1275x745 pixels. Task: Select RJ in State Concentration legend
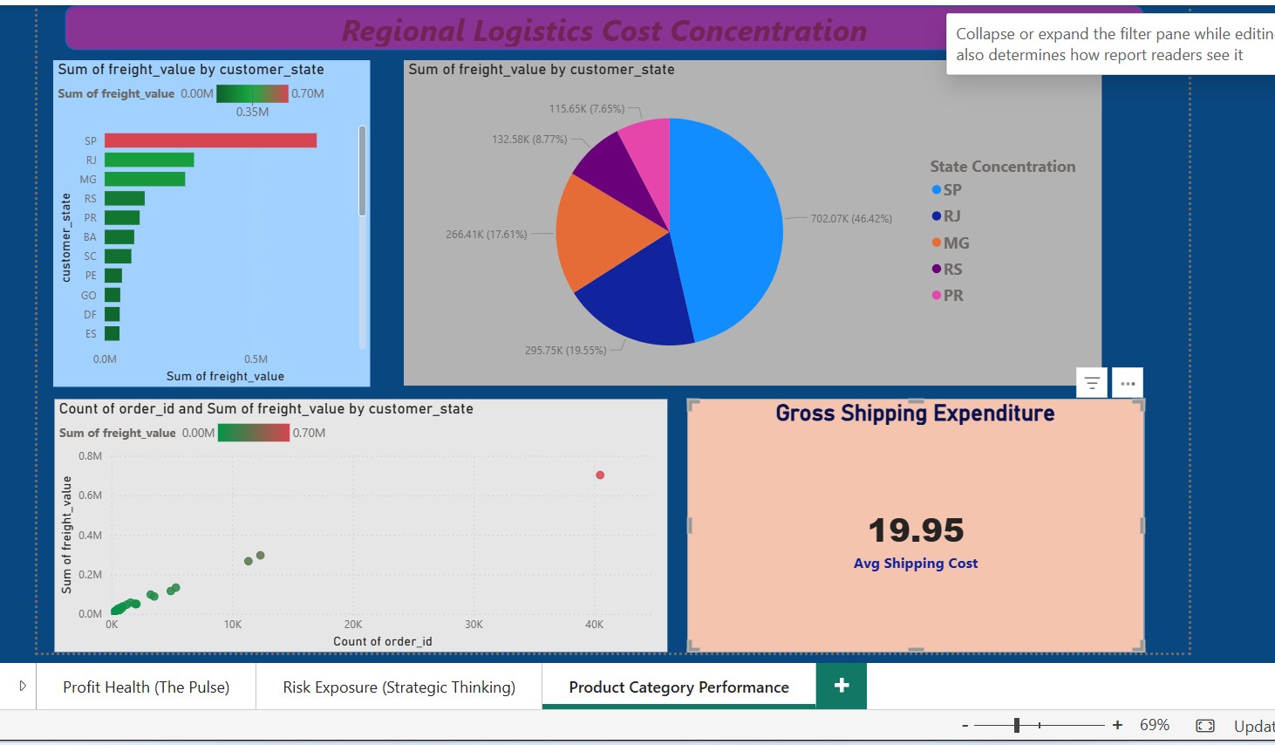pos(951,216)
